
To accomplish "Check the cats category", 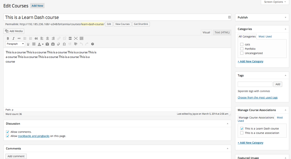I will [242, 45].
